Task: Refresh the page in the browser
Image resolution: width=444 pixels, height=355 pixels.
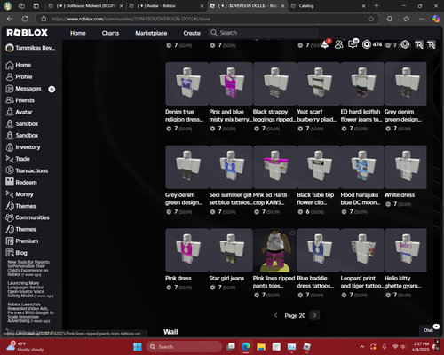Action: click(x=25, y=19)
